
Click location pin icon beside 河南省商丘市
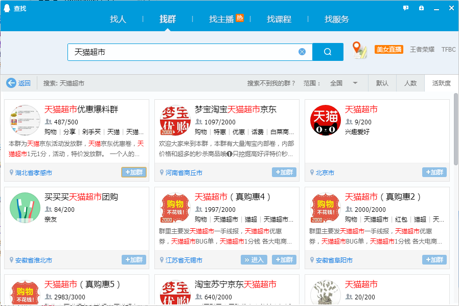tap(162, 172)
